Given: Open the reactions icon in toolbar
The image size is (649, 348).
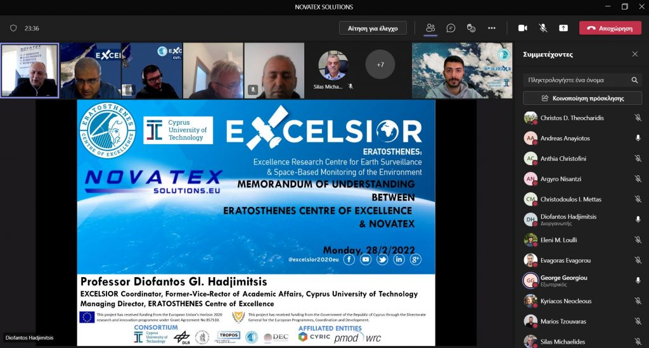Looking at the screenshot, I should pos(471,28).
